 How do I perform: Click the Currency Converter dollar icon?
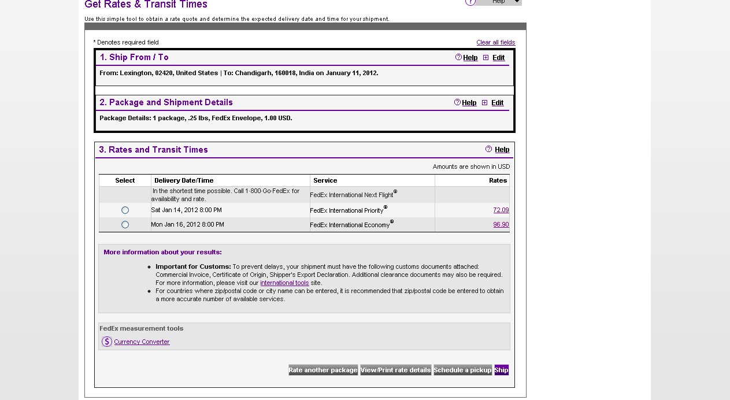point(107,342)
